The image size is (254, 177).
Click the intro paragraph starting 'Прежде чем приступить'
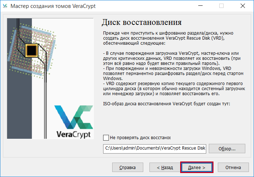point(172,38)
